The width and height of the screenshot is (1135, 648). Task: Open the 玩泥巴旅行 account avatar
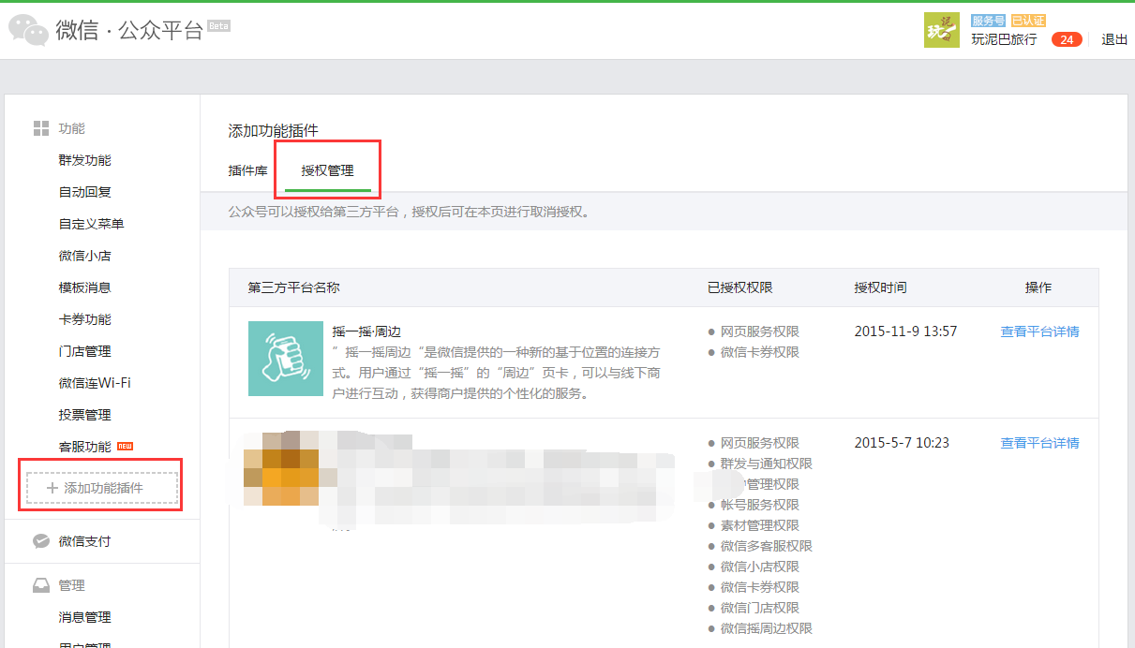942,30
